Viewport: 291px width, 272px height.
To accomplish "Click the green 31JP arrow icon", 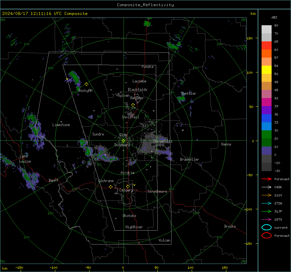I will pos(266,211).
